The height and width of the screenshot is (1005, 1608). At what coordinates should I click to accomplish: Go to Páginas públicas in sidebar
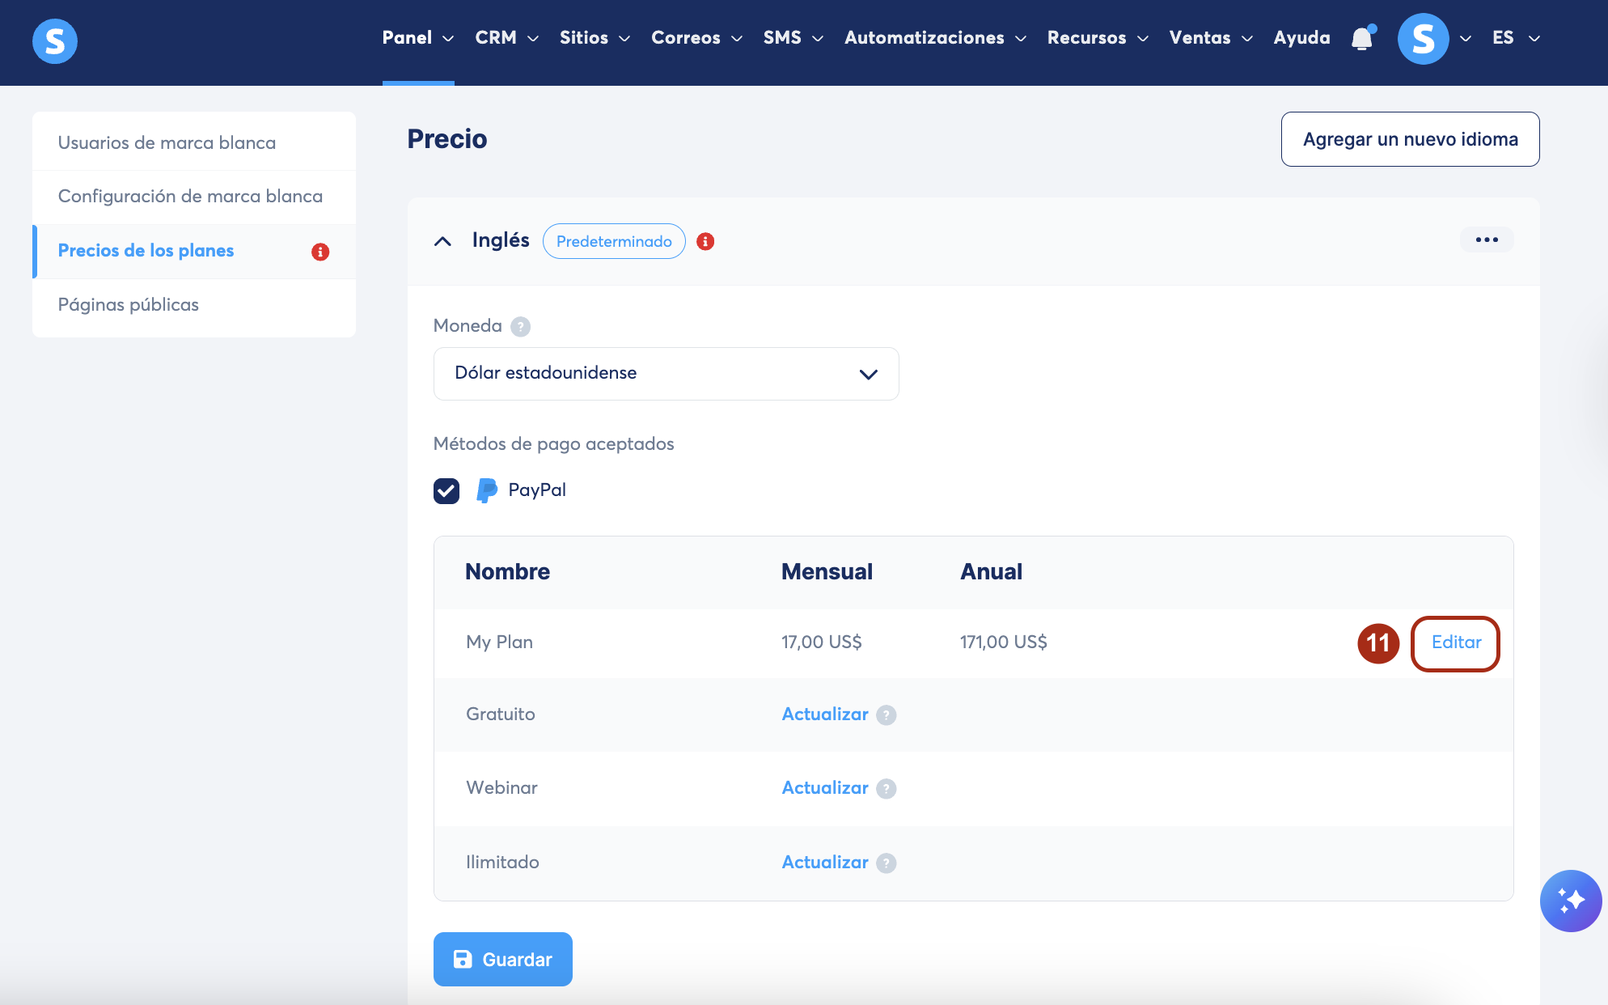point(129,305)
